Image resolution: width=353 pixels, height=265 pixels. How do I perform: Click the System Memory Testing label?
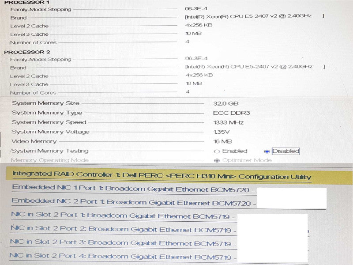click(49, 151)
